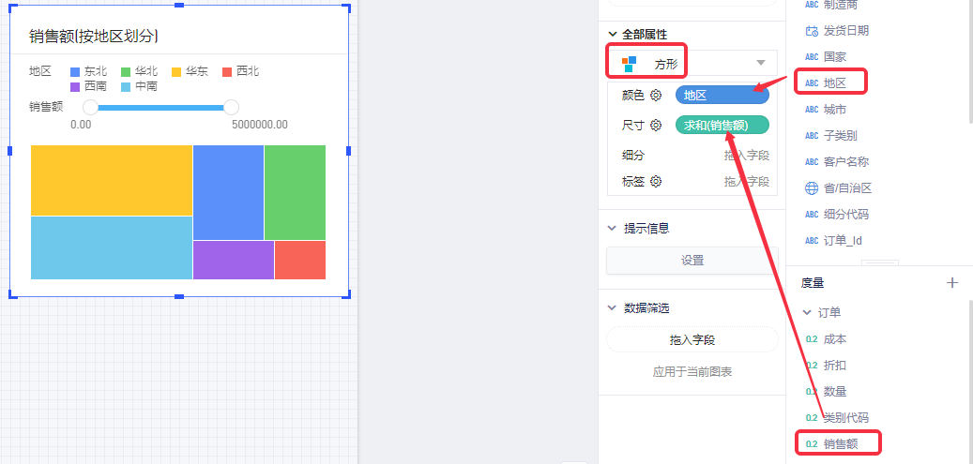Select the 地区 dimension field
This screenshot has width=973, height=464.
(x=834, y=83)
